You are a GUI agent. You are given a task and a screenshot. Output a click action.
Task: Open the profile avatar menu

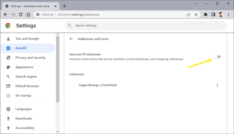tap(221, 15)
